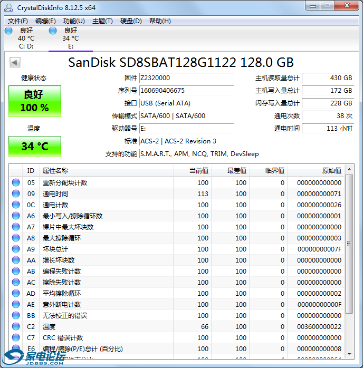This screenshot has height=368, width=363.
Task: Click the status orb for row AA
Action: click(x=16, y=260)
